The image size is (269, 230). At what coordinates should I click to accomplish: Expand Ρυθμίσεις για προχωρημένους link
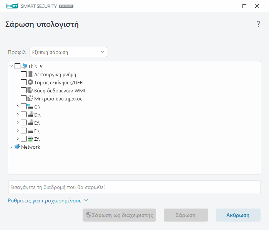48,200
